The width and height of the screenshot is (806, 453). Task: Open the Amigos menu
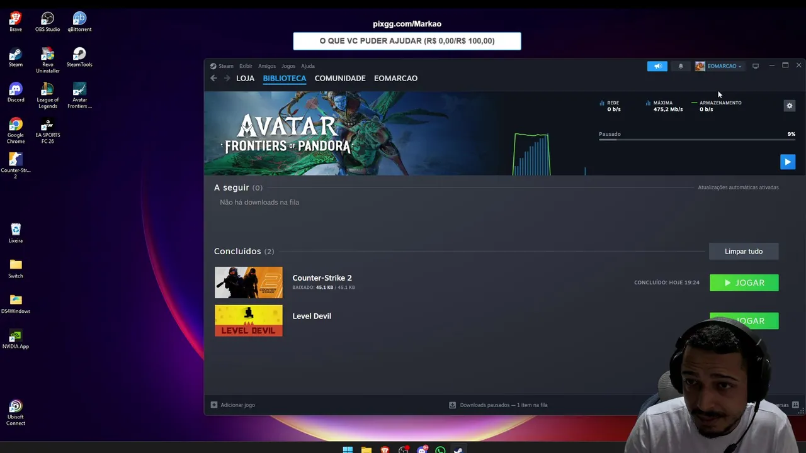pos(267,66)
